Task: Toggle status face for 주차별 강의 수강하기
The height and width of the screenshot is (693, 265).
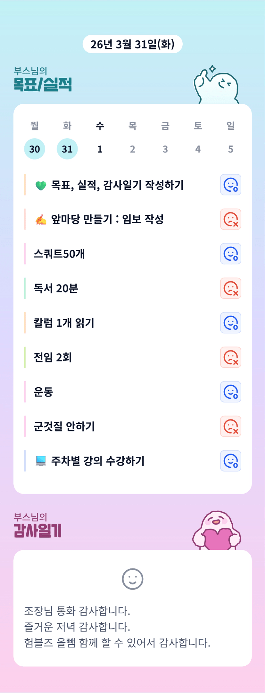Action: pyautogui.click(x=230, y=461)
